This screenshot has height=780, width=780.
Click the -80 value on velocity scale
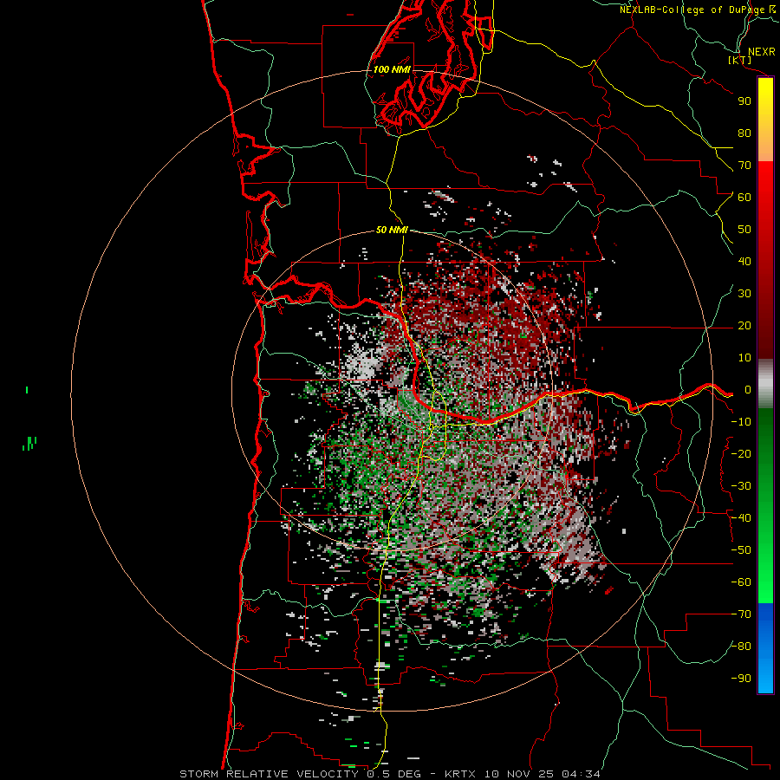point(741,647)
